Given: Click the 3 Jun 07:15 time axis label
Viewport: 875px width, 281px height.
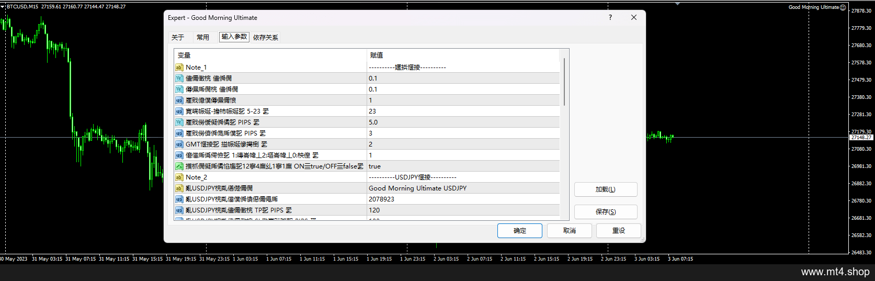Looking at the screenshot, I should pyautogui.click(x=680, y=258).
